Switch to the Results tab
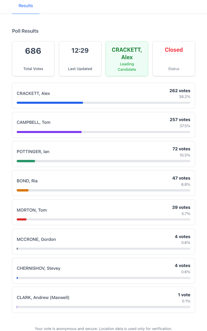Image resolution: width=207 pixels, height=331 pixels. click(x=26, y=6)
